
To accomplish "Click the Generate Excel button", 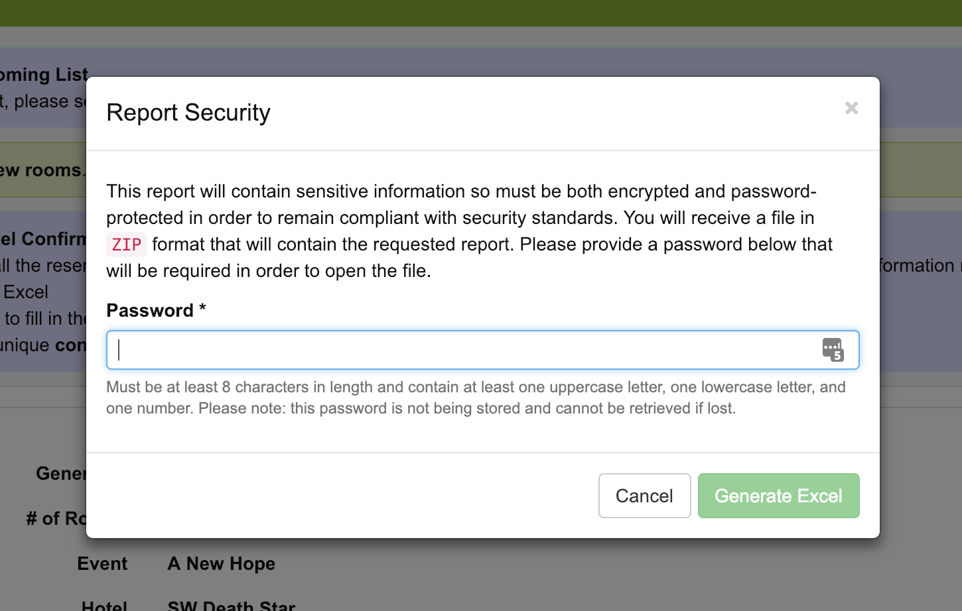I will pyautogui.click(x=778, y=496).
